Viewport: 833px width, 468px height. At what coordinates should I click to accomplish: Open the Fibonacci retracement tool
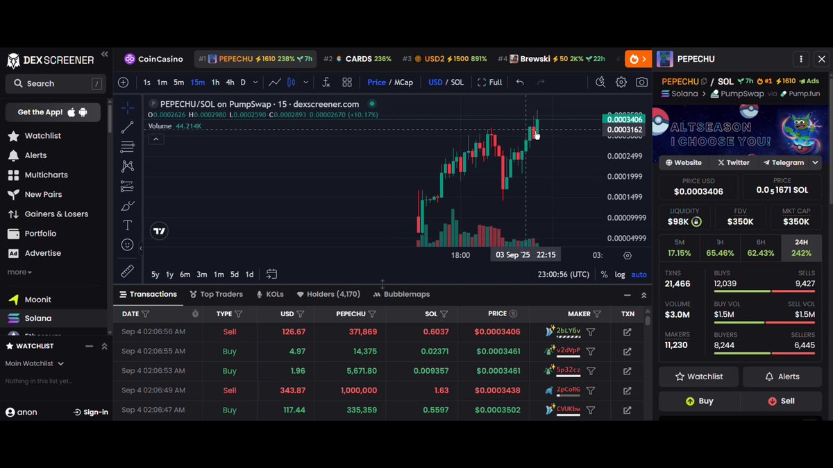click(128, 147)
